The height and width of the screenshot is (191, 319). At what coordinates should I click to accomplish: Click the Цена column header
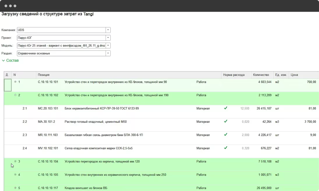pyautogui.click(x=303, y=75)
